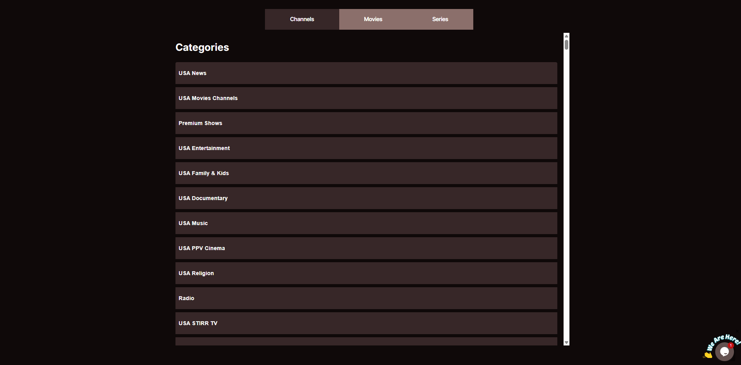This screenshot has width=741, height=365.
Task: Open the USA Movies Channels category
Action: (x=366, y=98)
